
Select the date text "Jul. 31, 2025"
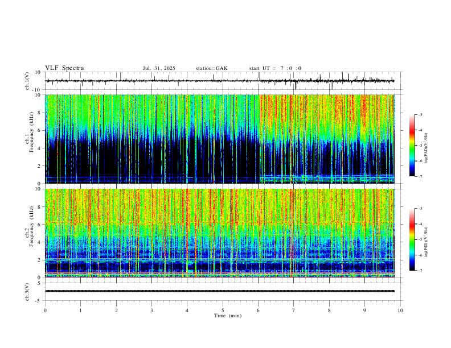[x=159, y=68]
